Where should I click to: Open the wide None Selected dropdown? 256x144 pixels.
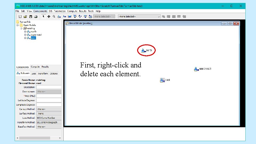click(139, 17)
